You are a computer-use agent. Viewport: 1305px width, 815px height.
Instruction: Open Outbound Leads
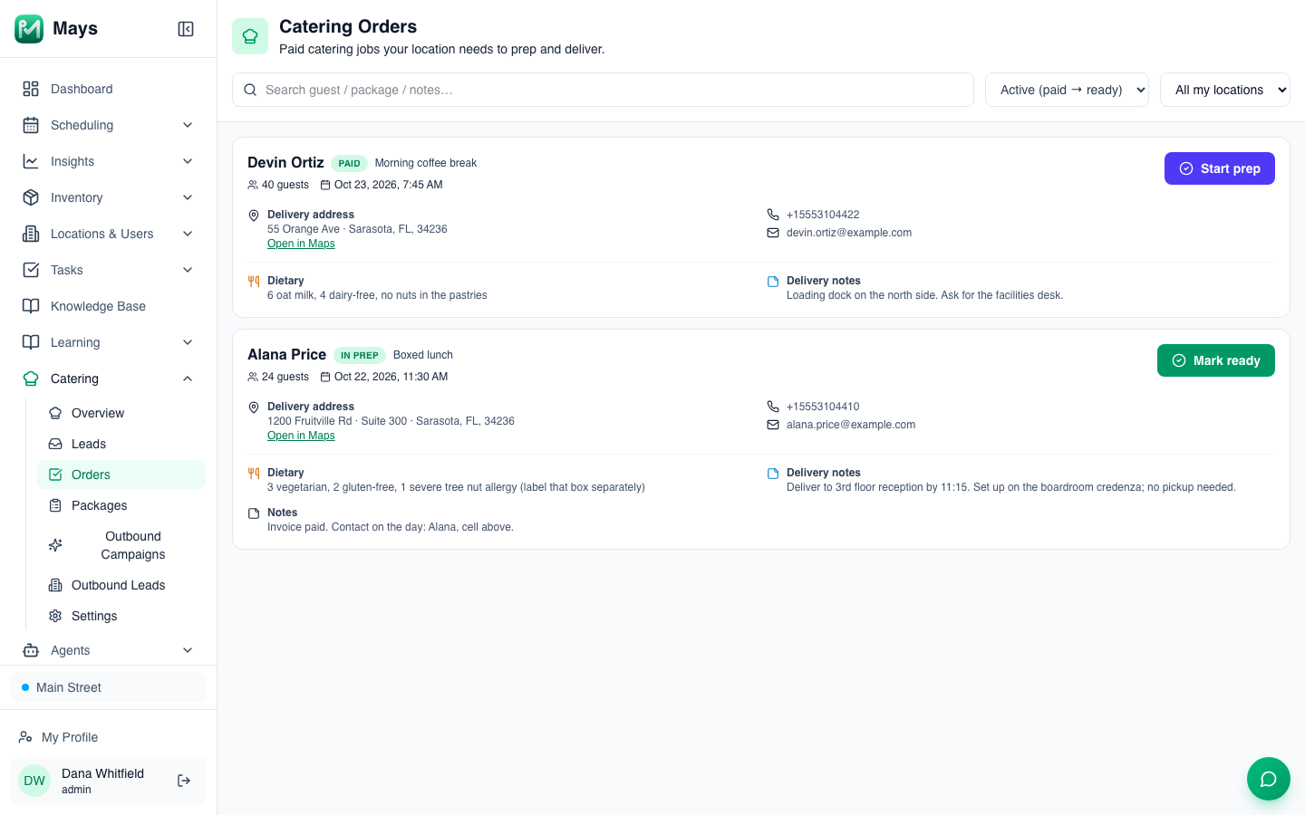point(121,585)
